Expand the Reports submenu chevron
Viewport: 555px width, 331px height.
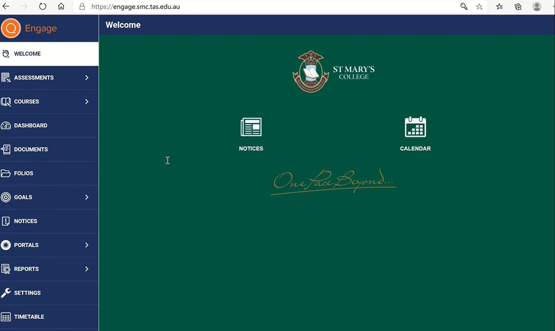(86, 269)
